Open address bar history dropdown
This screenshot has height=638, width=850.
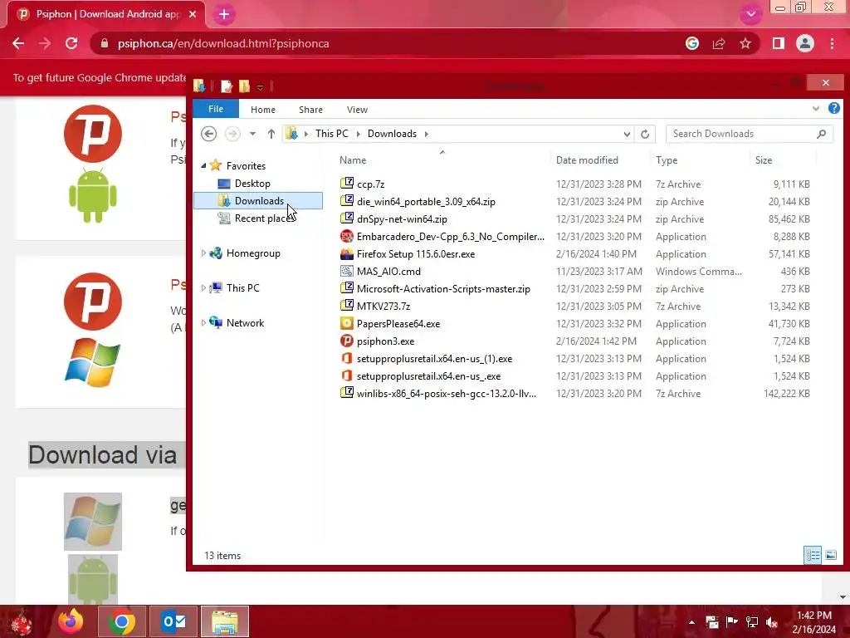tap(627, 134)
